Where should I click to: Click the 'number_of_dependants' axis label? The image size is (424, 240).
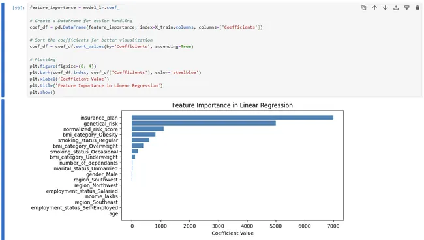(89, 163)
